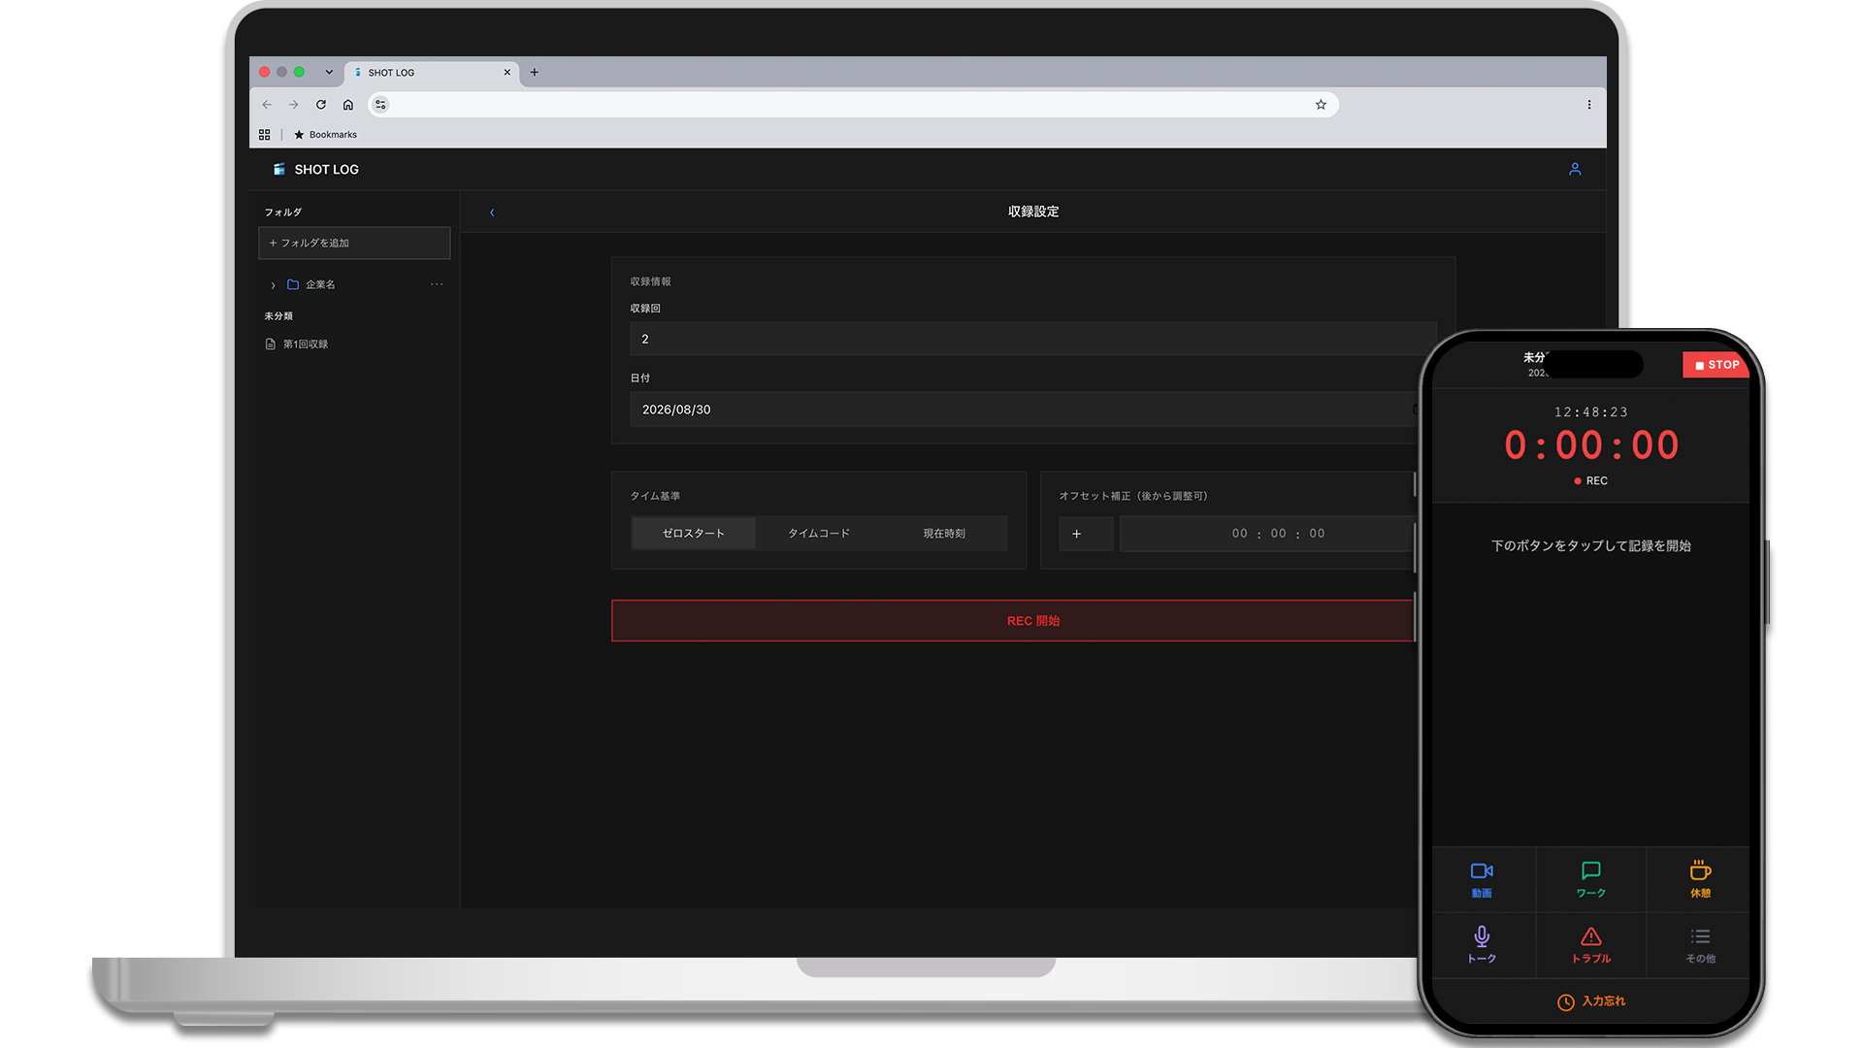
Task: Select 現在時刻 time basis
Action: pos(944,534)
